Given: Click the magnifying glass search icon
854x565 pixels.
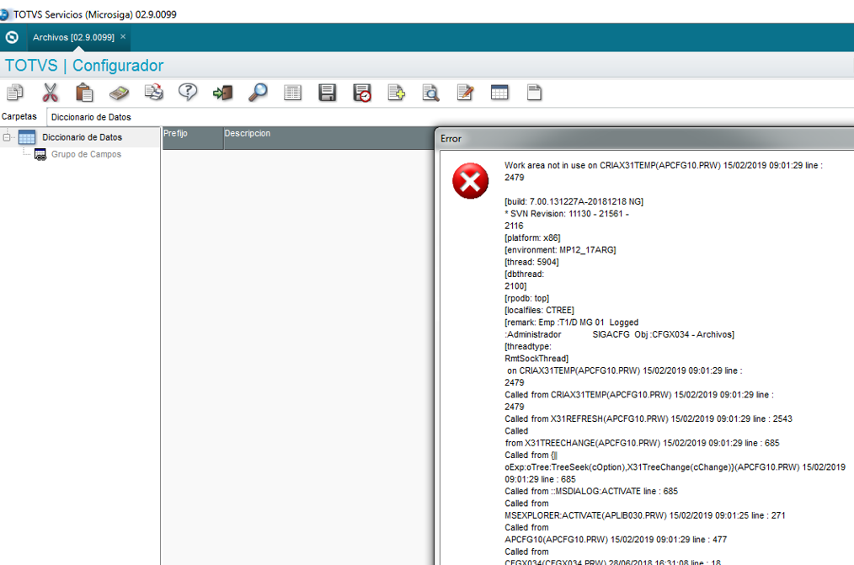Looking at the screenshot, I should [x=258, y=93].
